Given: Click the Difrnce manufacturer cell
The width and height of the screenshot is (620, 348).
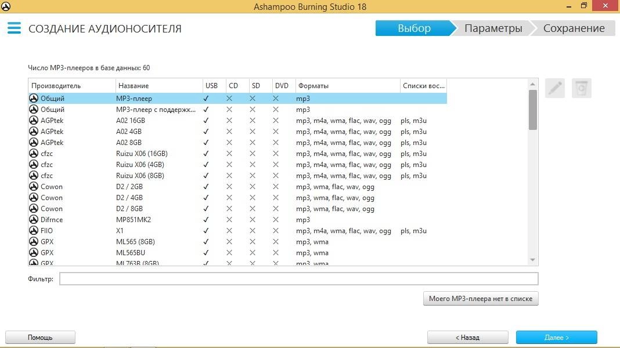Looking at the screenshot, I should point(52,220).
